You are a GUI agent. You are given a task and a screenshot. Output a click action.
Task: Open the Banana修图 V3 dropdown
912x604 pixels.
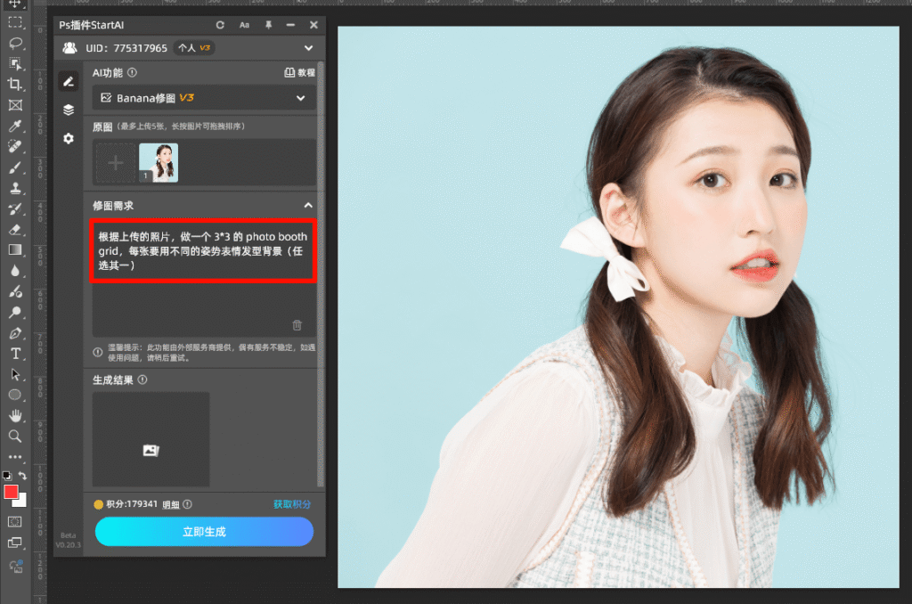[x=203, y=97]
